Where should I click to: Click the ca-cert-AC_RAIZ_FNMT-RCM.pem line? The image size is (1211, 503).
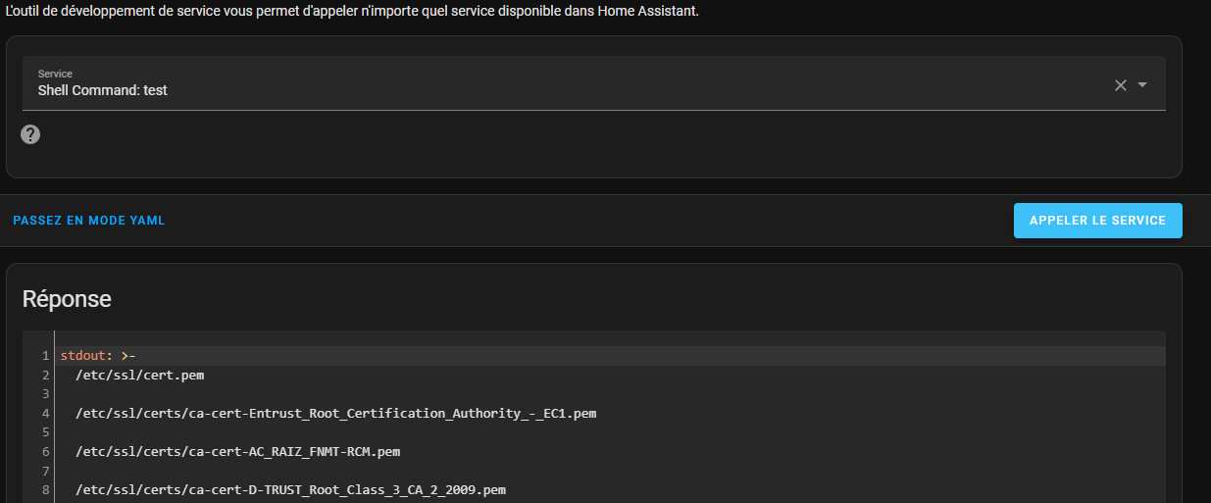[237, 451]
